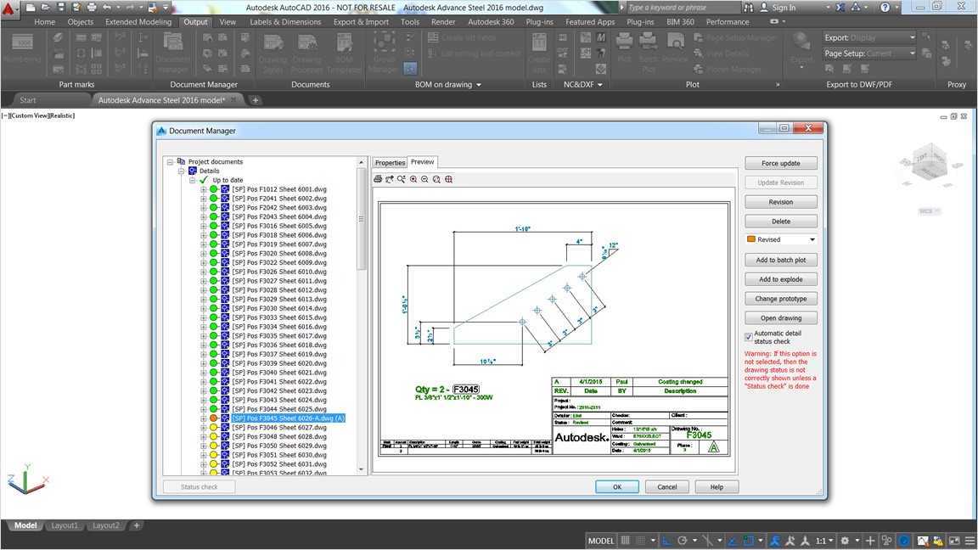Open the Export Display combo box
Image resolution: width=978 pixels, height=550 pixels.
(x=869, y=37)
